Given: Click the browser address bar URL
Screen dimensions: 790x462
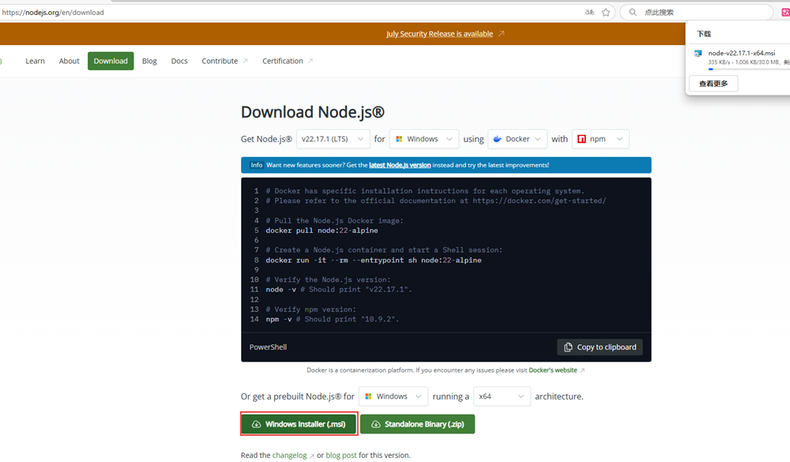Looking at the screenshot, I should tap(53, 12).
